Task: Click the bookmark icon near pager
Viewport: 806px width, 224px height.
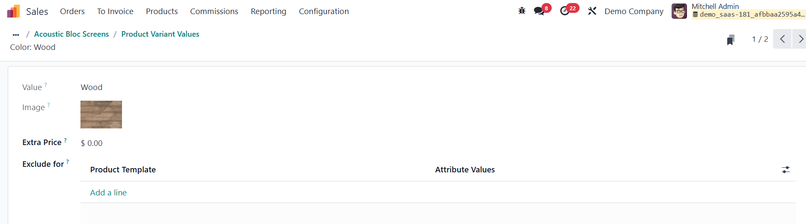Action: (x=731, y=40)
